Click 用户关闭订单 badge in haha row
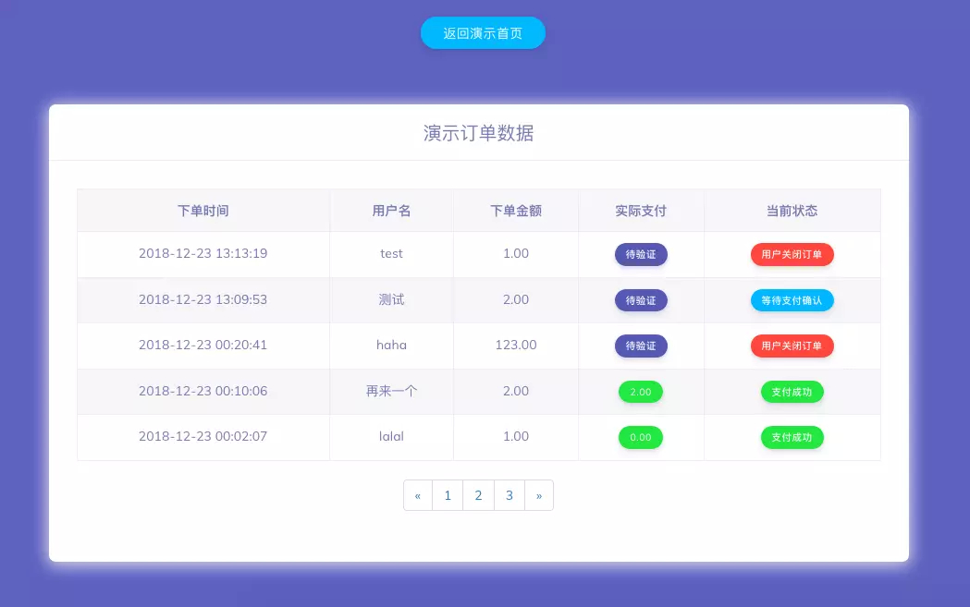The width and height of the screenshot is (970, 607). (x=792, y=346)
